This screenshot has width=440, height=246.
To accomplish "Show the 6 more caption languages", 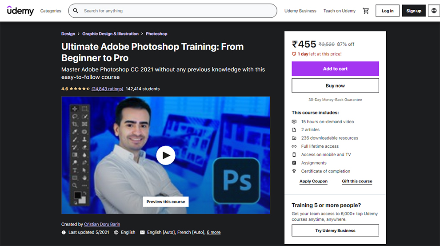I will click(x=213, y=232).
